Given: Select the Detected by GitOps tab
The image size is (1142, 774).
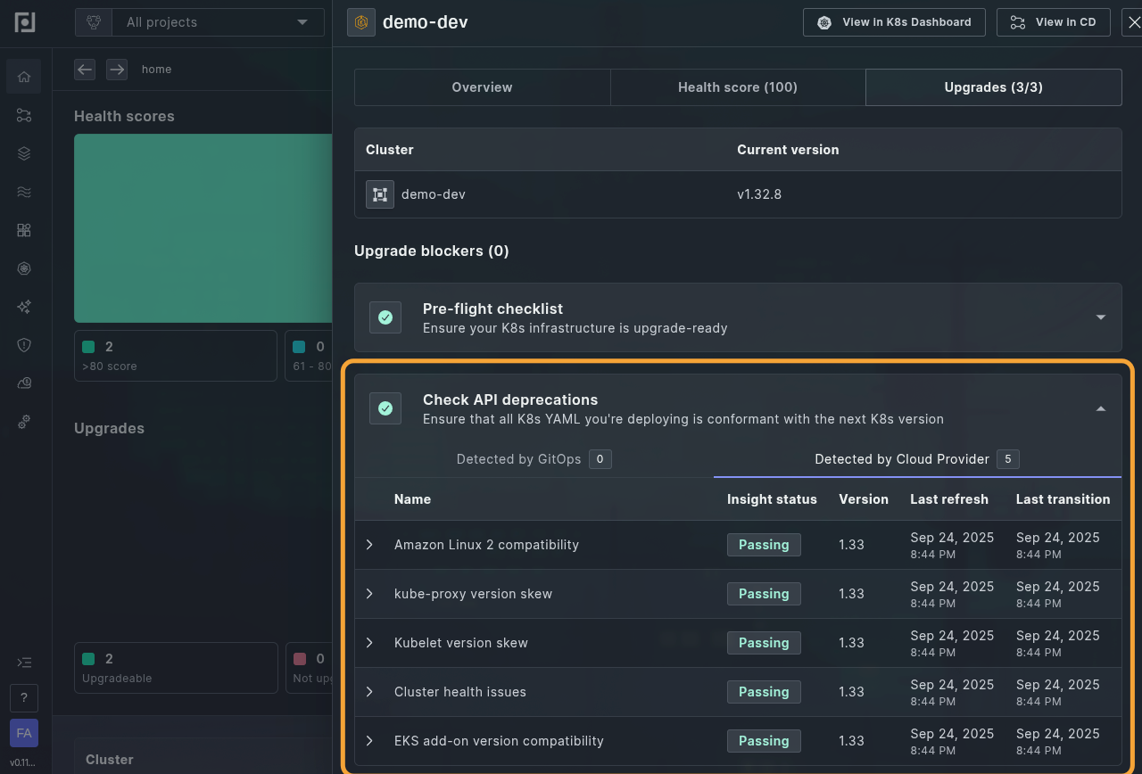Looking at the screenshot, I should pyautogui.click(x=533, y=459).
